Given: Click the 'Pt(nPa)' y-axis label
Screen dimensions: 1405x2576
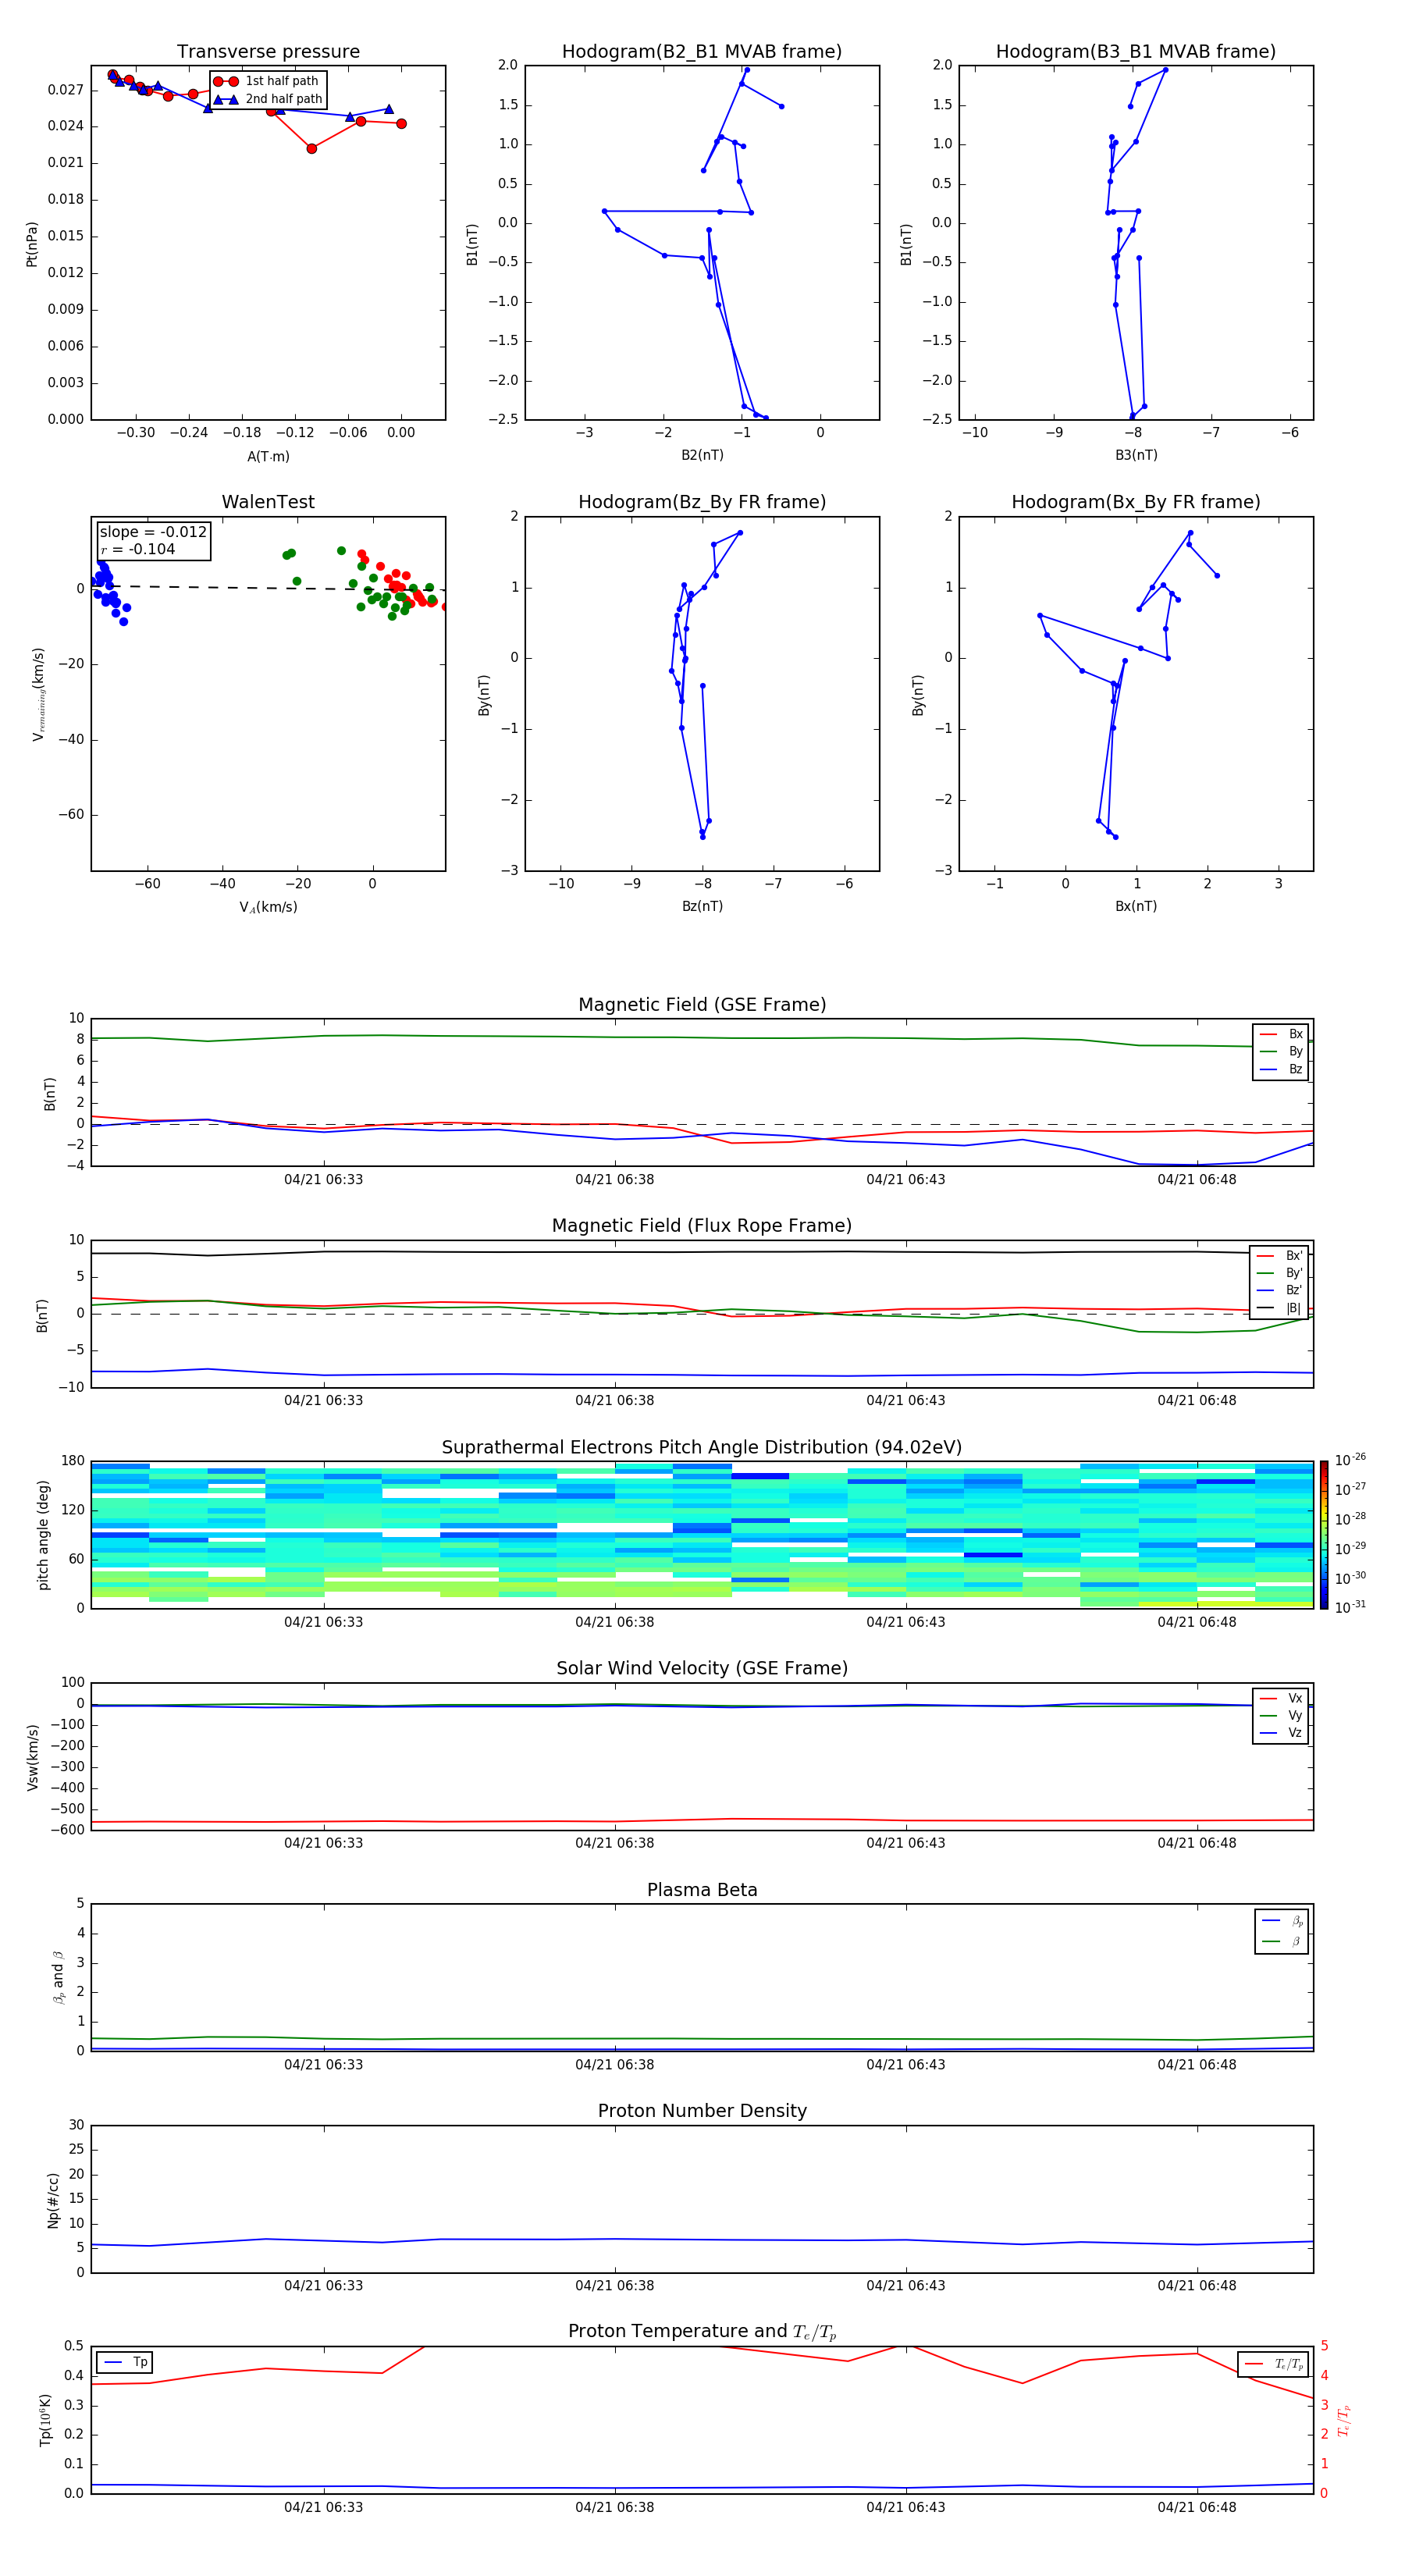Looking at the screenshot, I should coord(32,243).
